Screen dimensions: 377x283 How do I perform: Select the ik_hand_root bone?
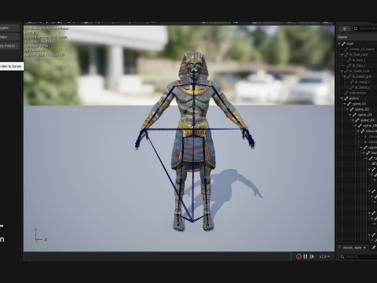click(360, 71)
